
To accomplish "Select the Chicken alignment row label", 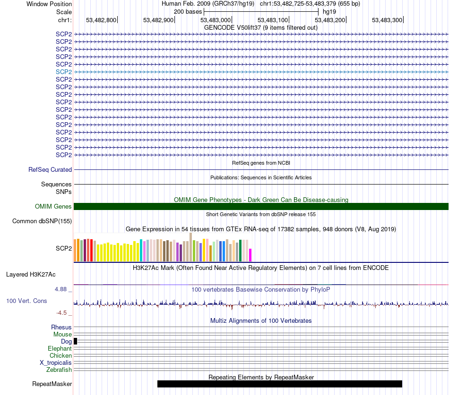I will coord(60,355).
